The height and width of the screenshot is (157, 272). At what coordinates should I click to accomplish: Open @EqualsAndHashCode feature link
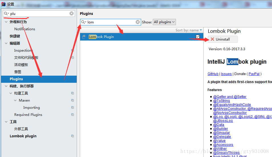coord(232,105)
